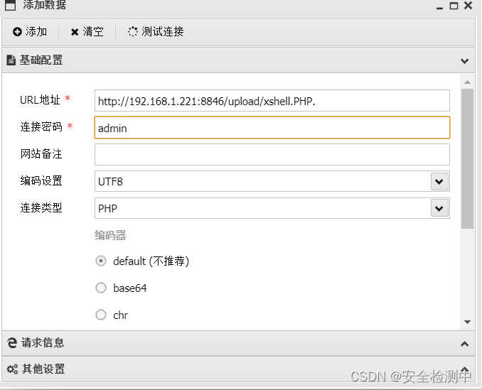This screenshot has width=482, height=390.
Task: Click the vertical scrollbar thumb
Action: 467,156
